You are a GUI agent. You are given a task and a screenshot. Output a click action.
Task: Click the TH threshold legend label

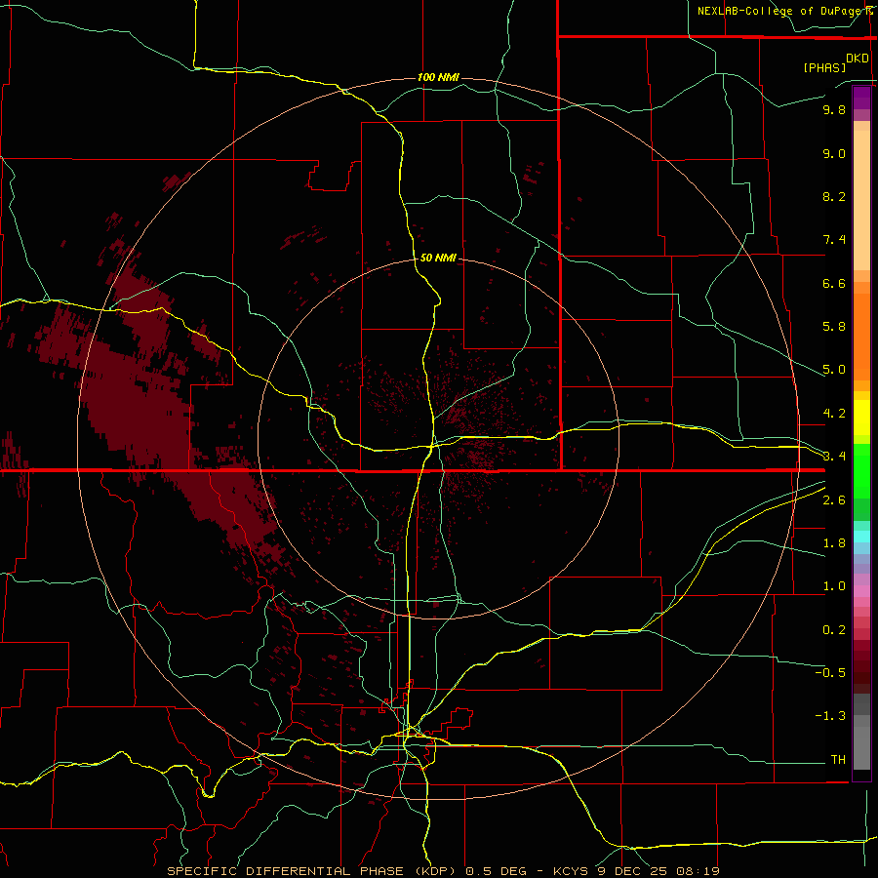tap(838, 759)
